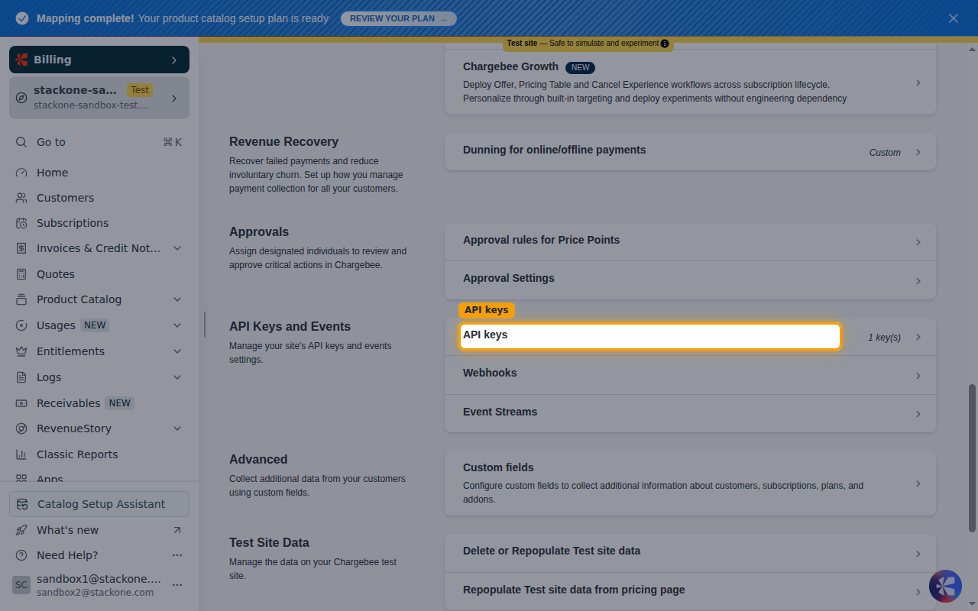Click the SC user avatar

point(21,585)
